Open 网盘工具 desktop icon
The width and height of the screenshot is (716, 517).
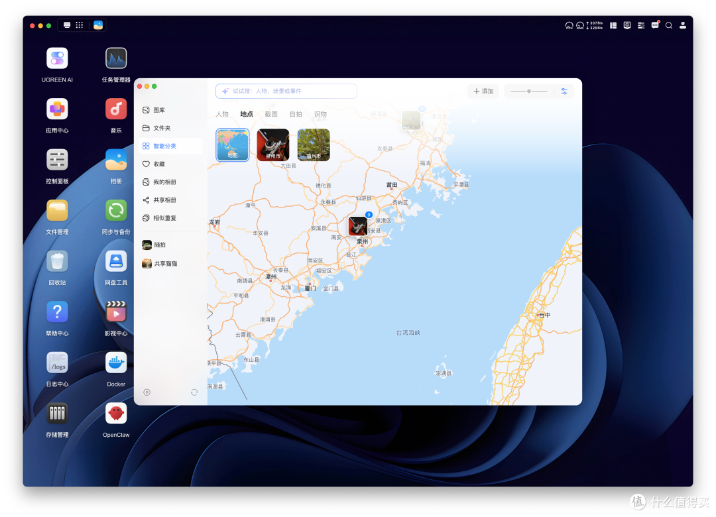click(x=116, y=261)
